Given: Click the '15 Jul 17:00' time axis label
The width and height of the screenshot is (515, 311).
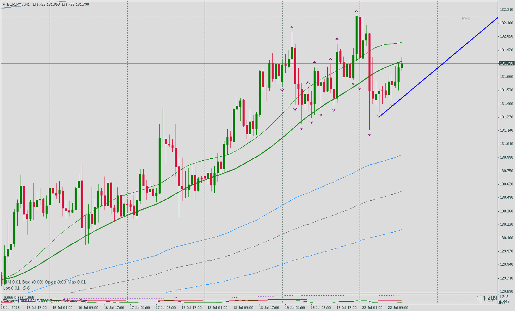Looking at the screenshot, I should point(37,307).
